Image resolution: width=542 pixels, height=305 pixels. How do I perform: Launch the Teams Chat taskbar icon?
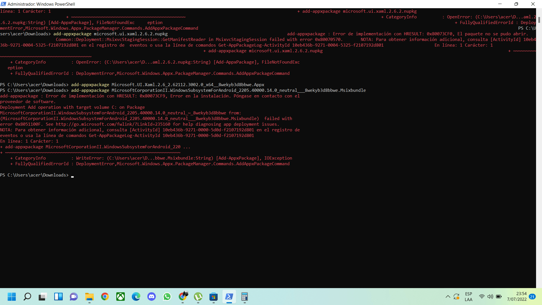[74, 297]
